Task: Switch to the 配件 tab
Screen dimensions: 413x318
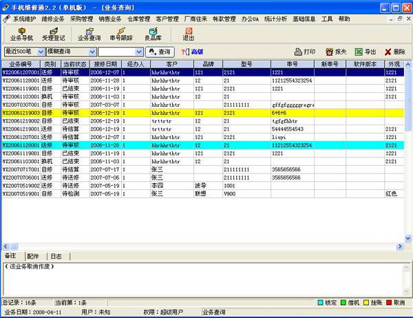Action: [34, 255]
